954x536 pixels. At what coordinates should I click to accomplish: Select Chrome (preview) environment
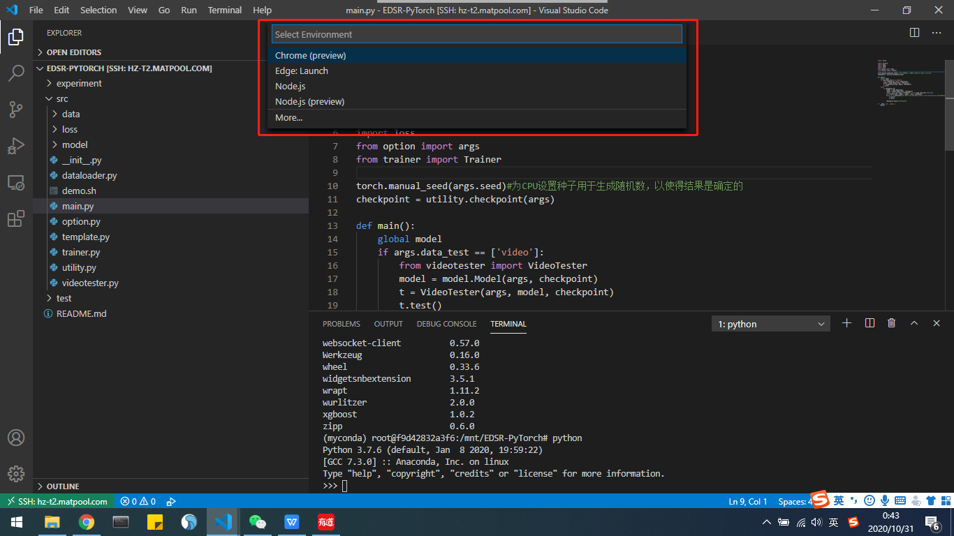click(477, 55)
